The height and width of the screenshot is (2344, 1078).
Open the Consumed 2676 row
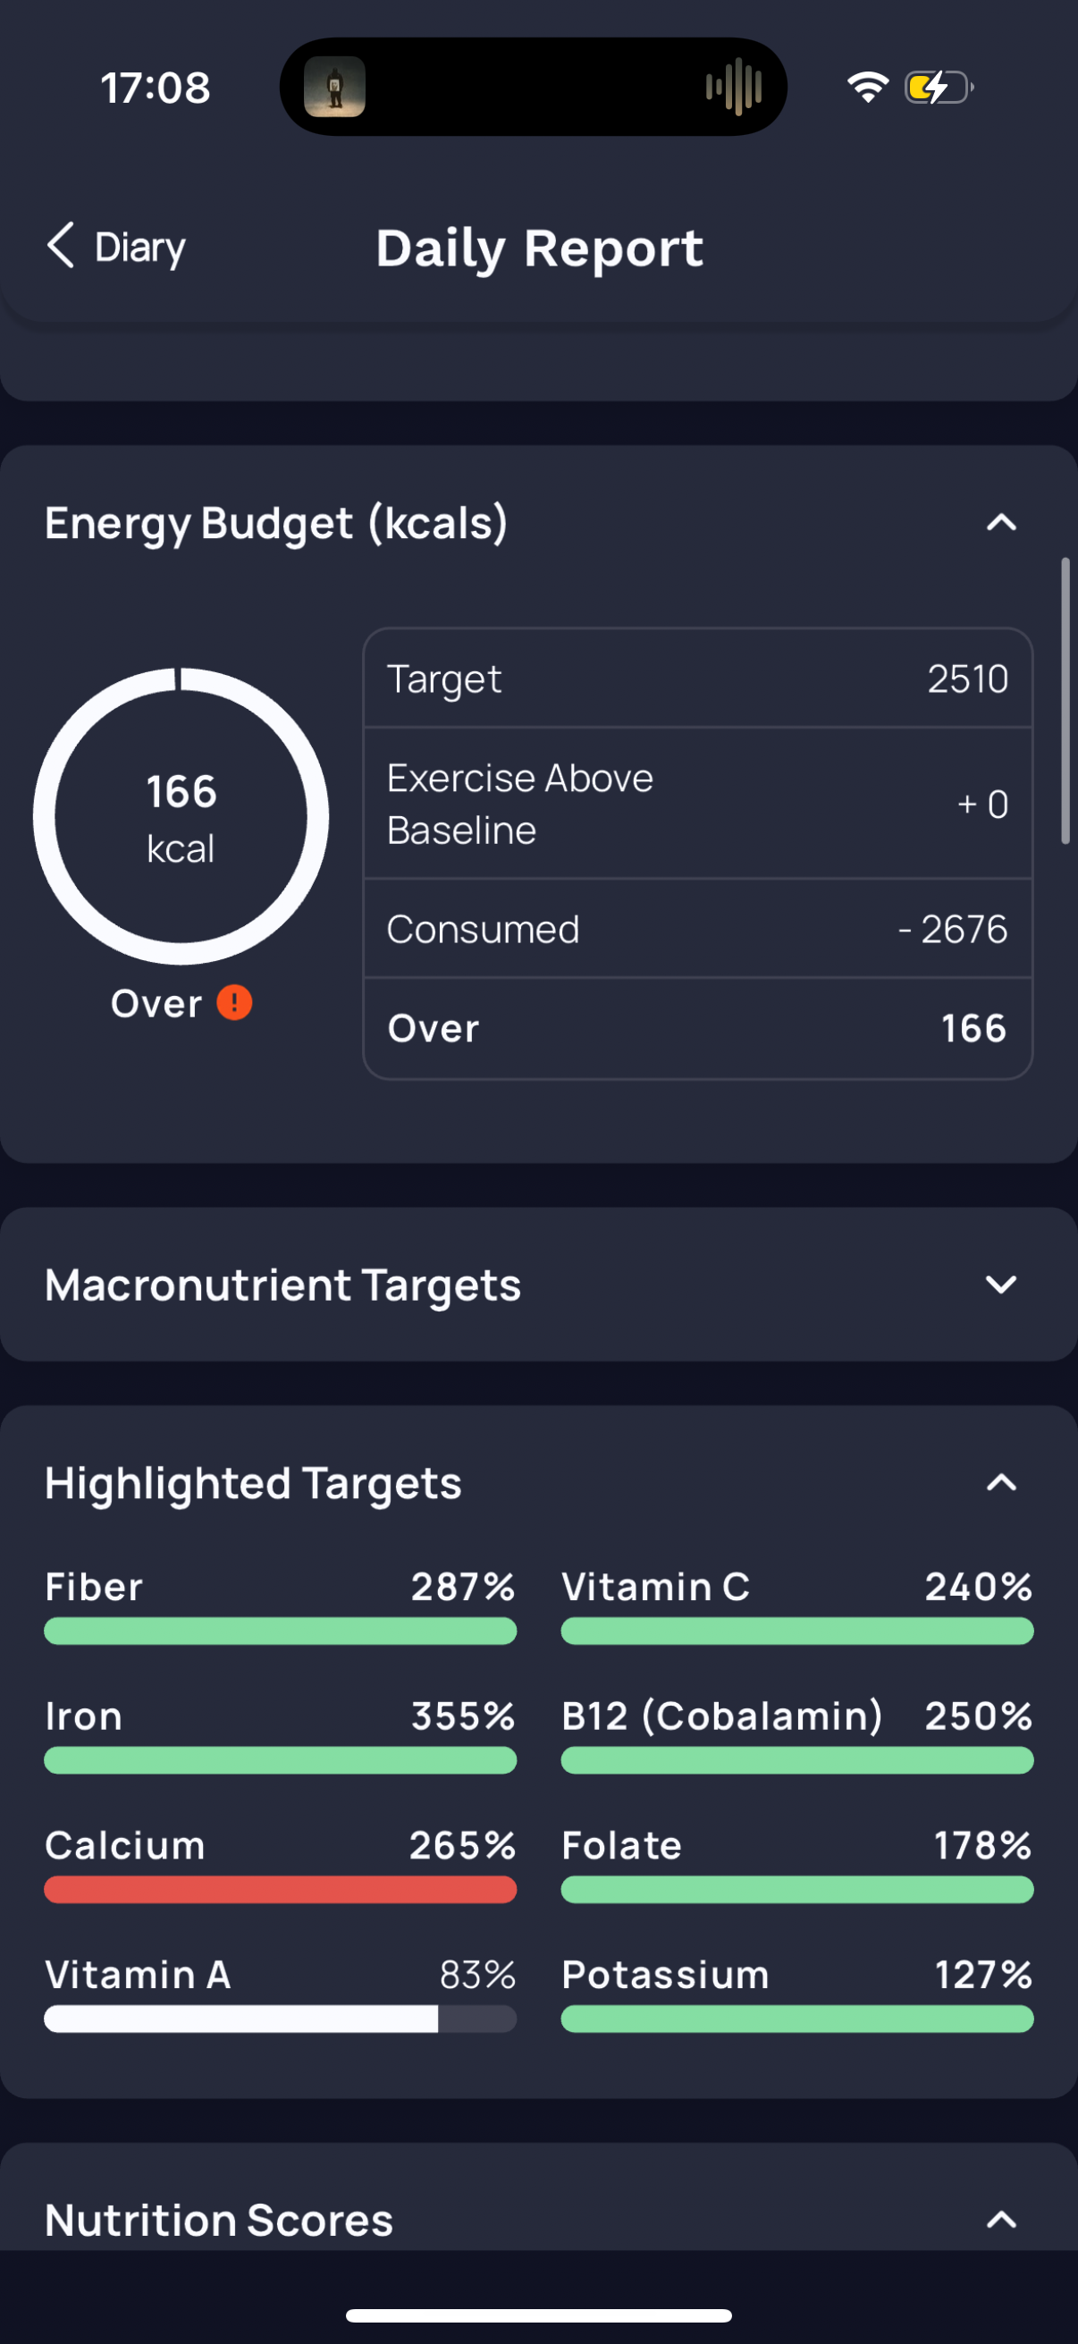click(x=698, y=929)
